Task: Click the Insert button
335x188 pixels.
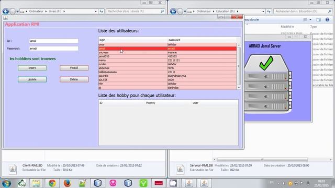Action: tap(32, 68)
